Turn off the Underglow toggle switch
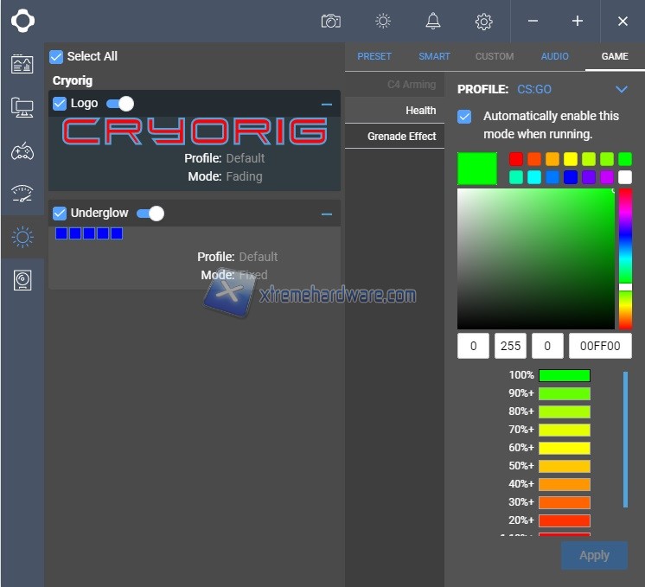The image size is (645, 587). tap(150, 213)
